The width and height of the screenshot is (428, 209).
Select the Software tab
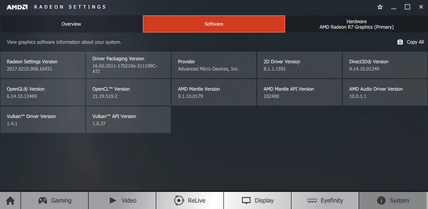pyautogui.click(x=214, y=24)
